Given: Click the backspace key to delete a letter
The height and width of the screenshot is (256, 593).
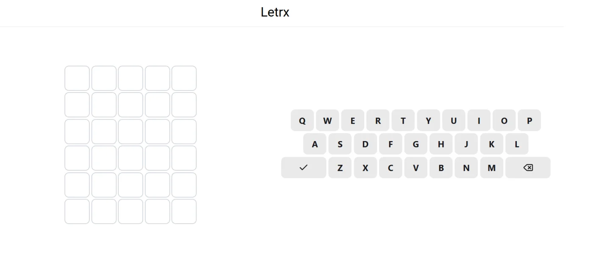Looking at the screenshot, I should tap(528, 168).
